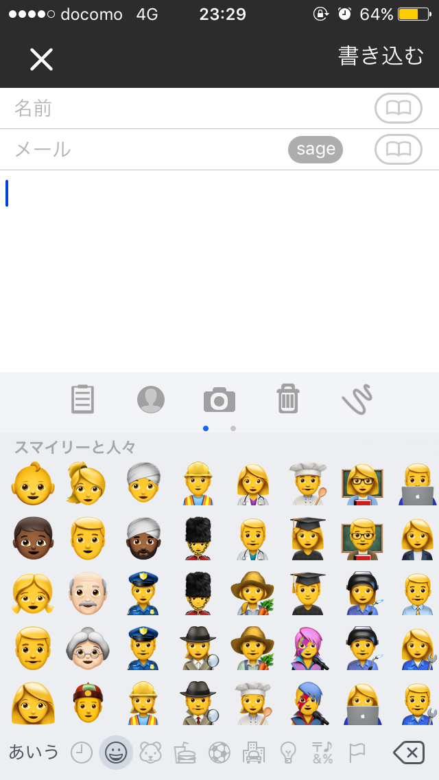Switch to animals emoji bear tab

pos(151,753)
